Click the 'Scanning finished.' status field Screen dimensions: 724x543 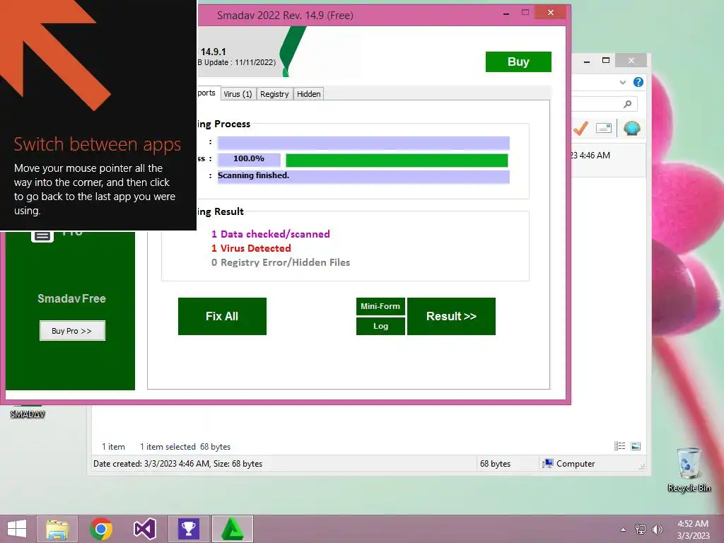tap(363, 176)
